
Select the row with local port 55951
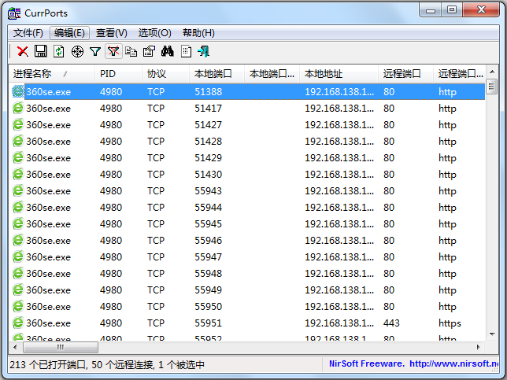point(209,323)
